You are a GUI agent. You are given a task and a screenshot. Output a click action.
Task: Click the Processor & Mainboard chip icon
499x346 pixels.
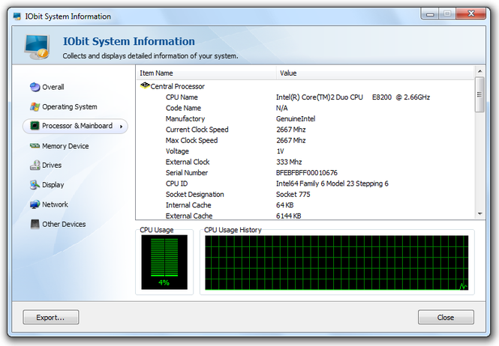[x=35, y=126]
